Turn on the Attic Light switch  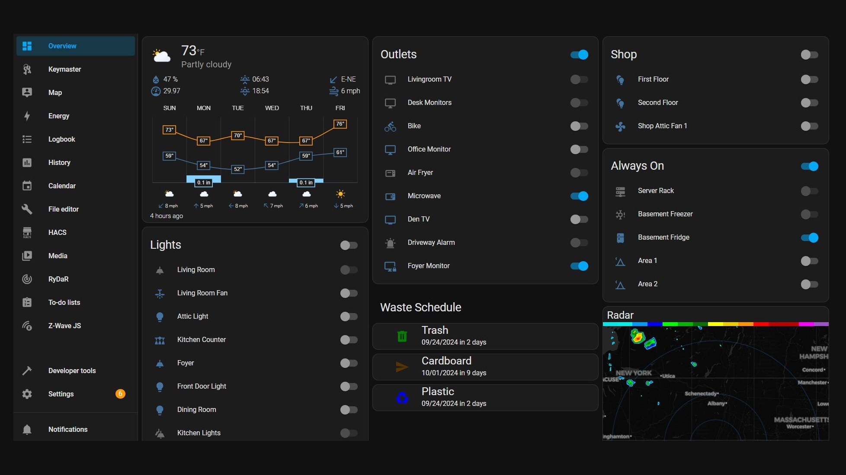tap(349, 317)
